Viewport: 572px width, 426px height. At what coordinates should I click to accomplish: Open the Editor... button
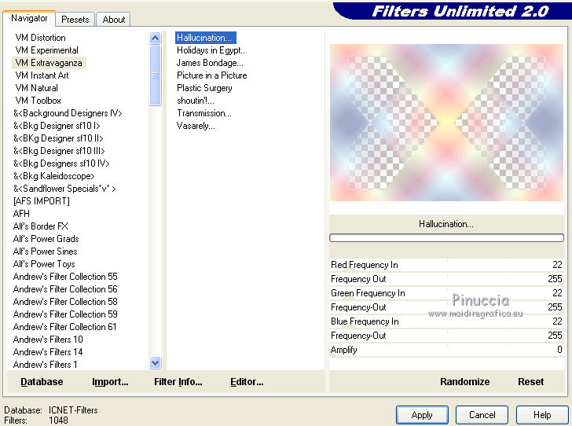(247, 382)
